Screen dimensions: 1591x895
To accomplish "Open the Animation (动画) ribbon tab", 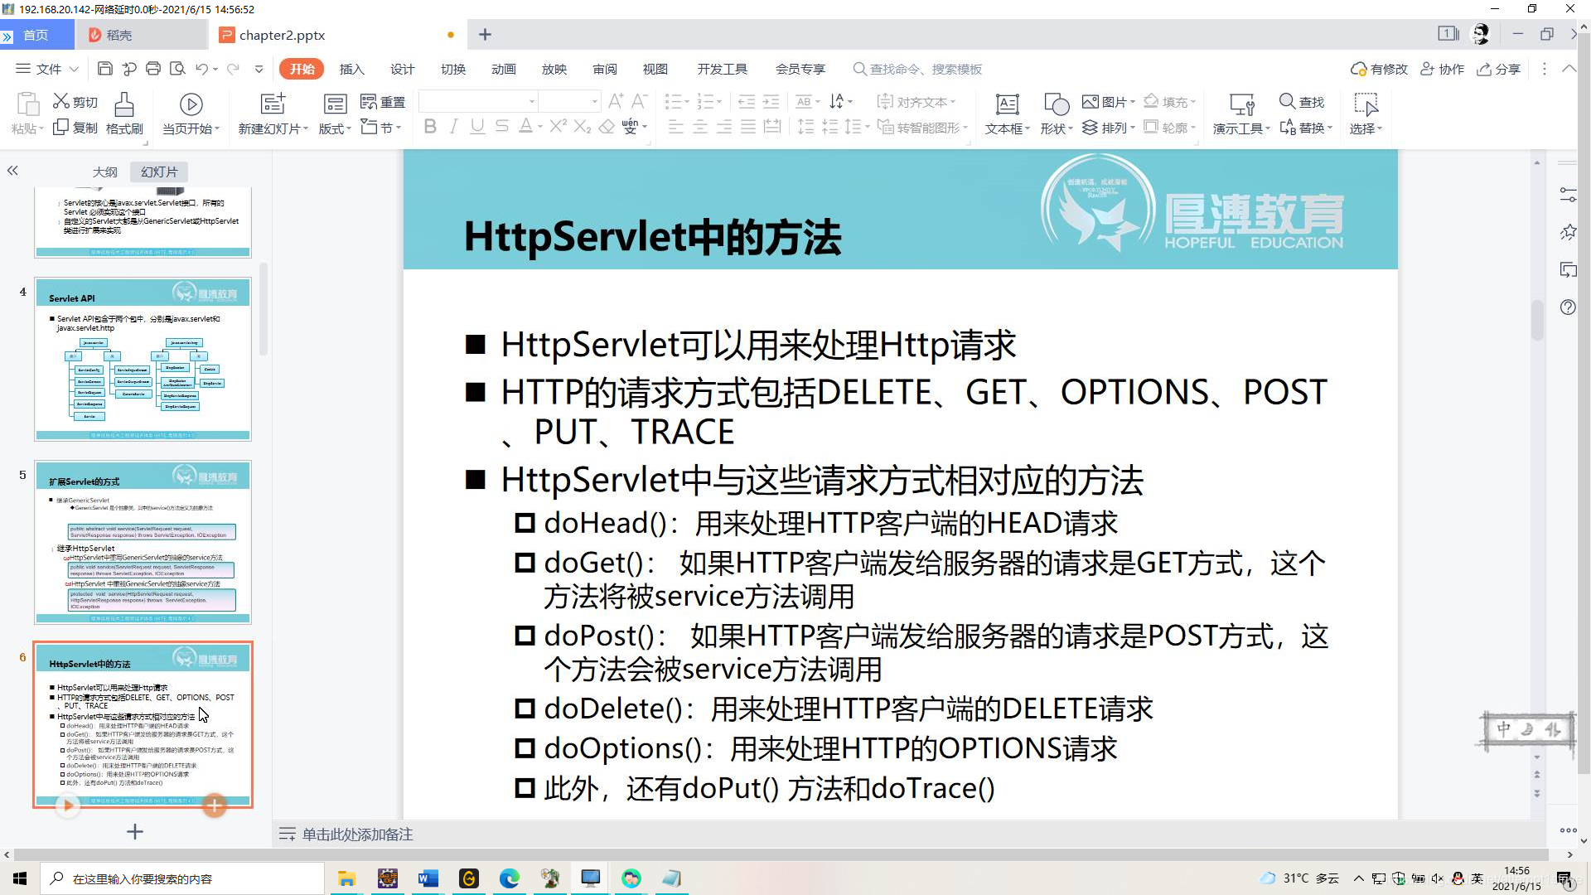I will coord(504,69).
